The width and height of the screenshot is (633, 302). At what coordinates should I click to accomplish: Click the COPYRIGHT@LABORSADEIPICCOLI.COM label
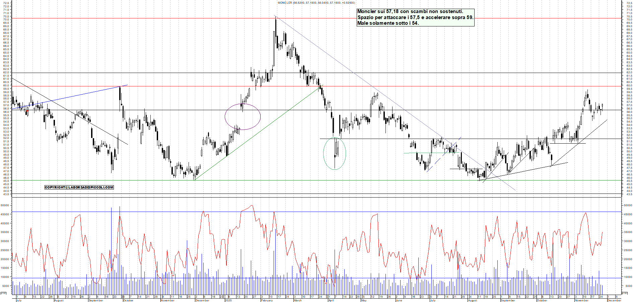[x=79, y=187]
